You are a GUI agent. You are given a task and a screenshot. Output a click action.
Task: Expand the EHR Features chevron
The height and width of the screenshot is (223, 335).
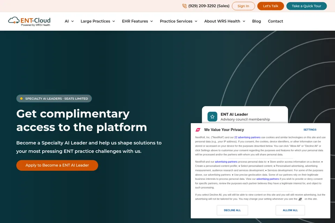151,21
